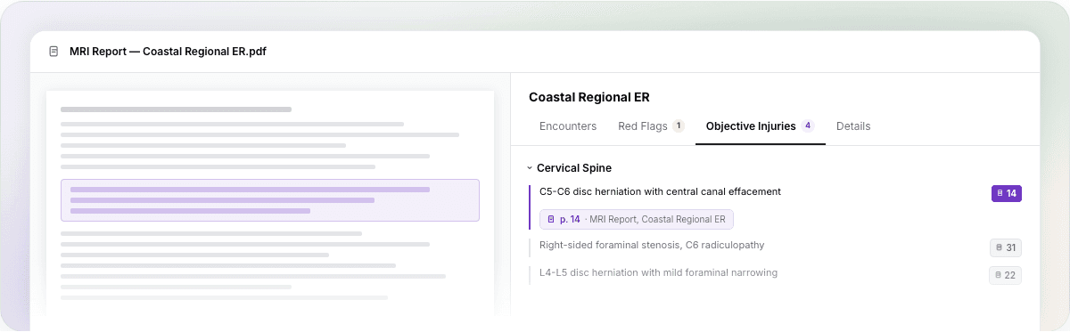Switch to the Red Flags tab
1070x332 pixels.
point(651,126)
